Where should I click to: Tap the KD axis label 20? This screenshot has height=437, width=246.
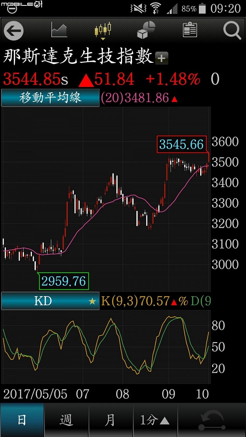pos(218,368)
